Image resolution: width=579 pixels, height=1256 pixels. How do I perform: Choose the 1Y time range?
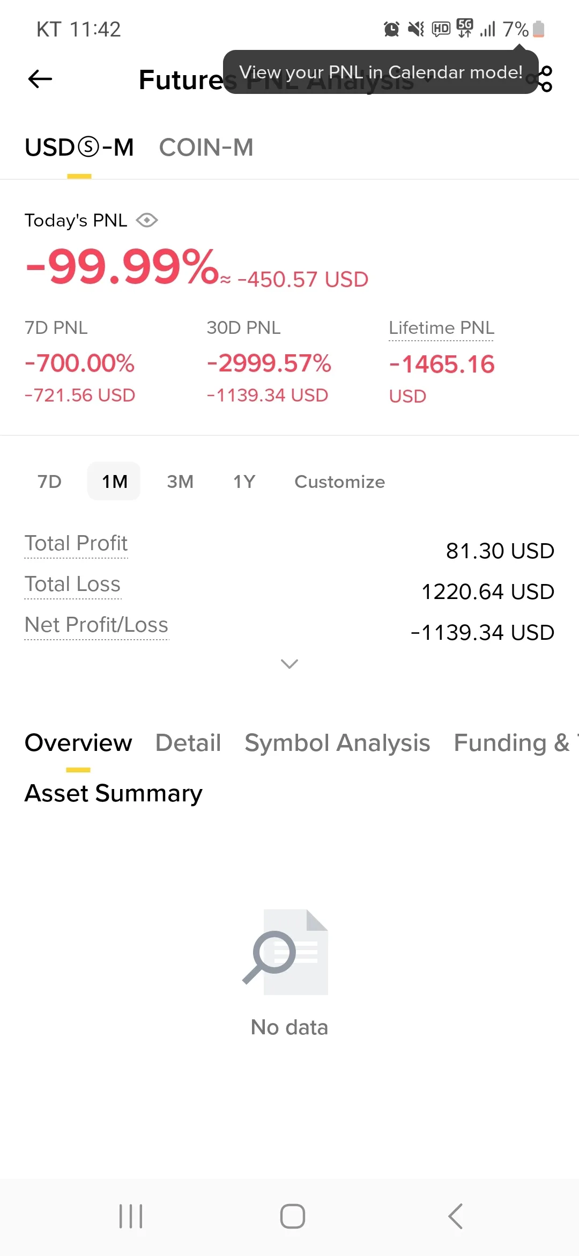pyautogui.click(x=244, y=481)
